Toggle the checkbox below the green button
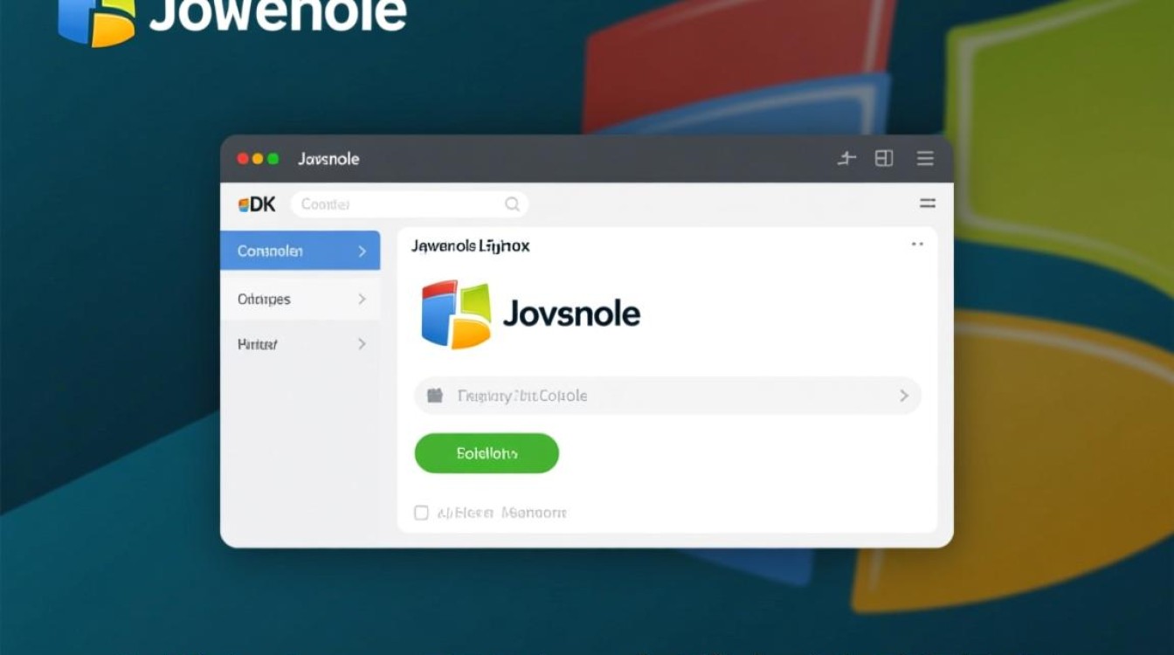The height and width of the screenshot is (655, 1174). [420, 513]
